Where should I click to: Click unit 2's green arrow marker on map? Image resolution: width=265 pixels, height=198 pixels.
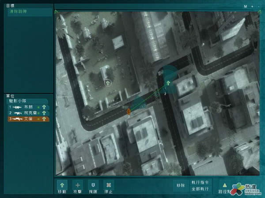[x=168, y=83]
